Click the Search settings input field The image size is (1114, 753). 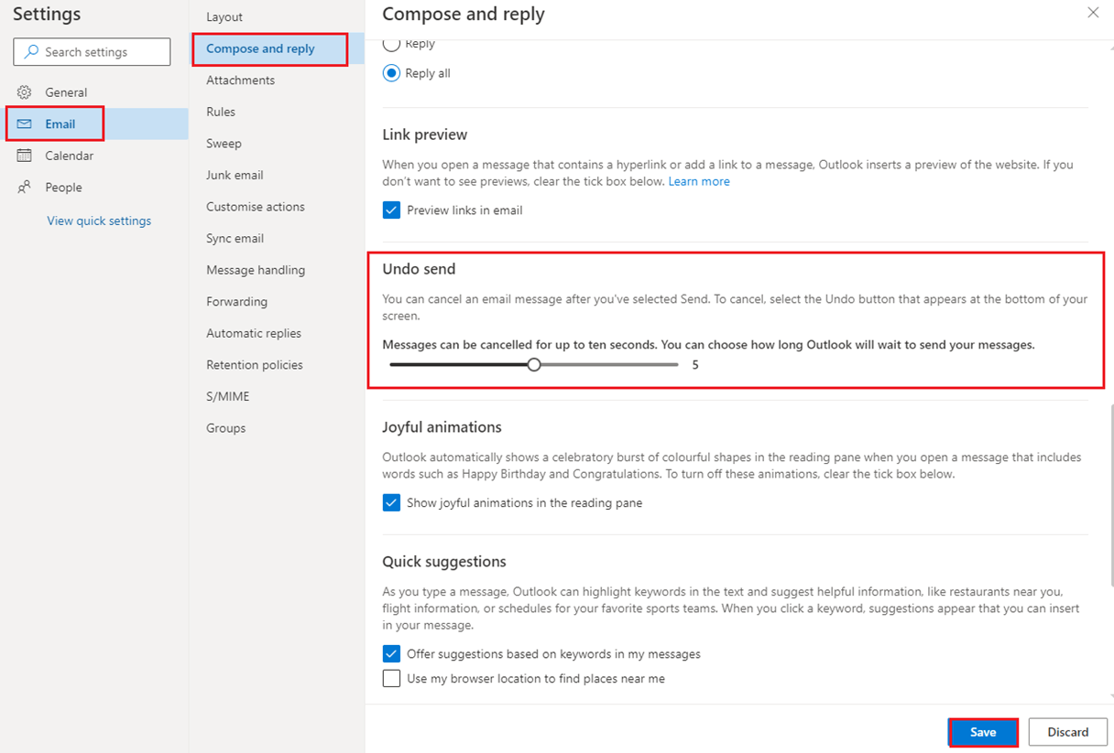[x=92, y=52]
